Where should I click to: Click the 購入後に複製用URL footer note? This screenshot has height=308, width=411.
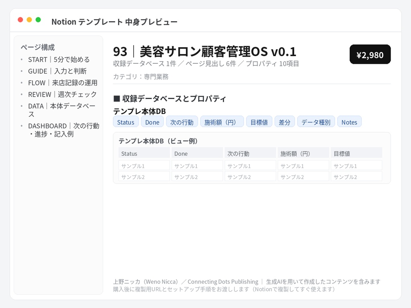(224, 289)
